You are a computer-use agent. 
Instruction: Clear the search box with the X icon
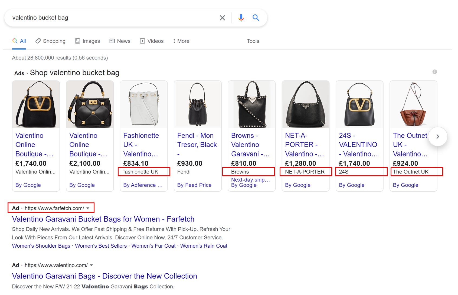pos(222,18)
